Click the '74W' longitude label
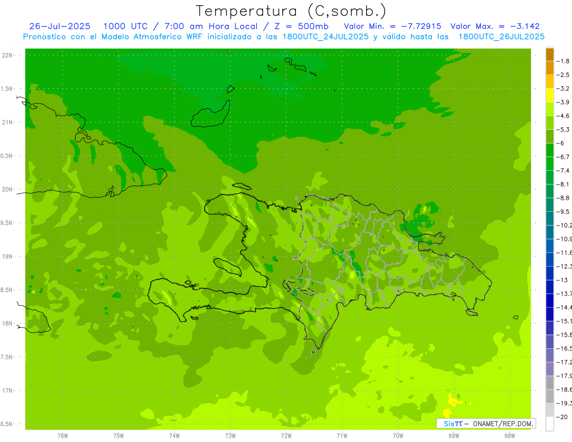The height and width of the screenshot is (442, 572). [x=174, y=435]
